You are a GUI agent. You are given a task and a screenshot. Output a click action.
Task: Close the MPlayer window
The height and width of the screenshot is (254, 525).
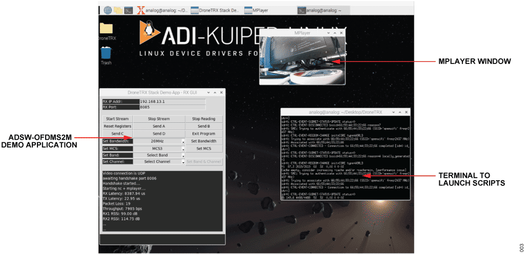click(341, 33)
